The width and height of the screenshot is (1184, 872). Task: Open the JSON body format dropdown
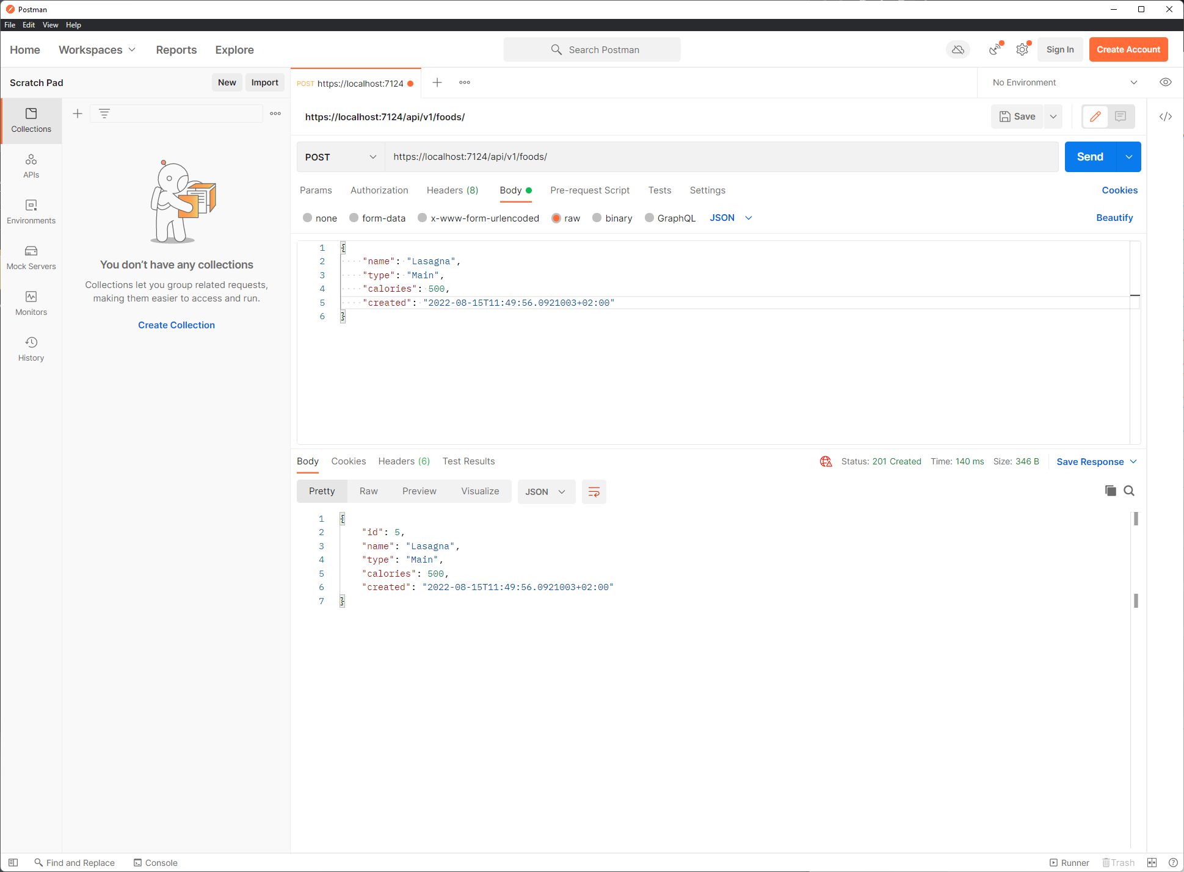point(730,218)
